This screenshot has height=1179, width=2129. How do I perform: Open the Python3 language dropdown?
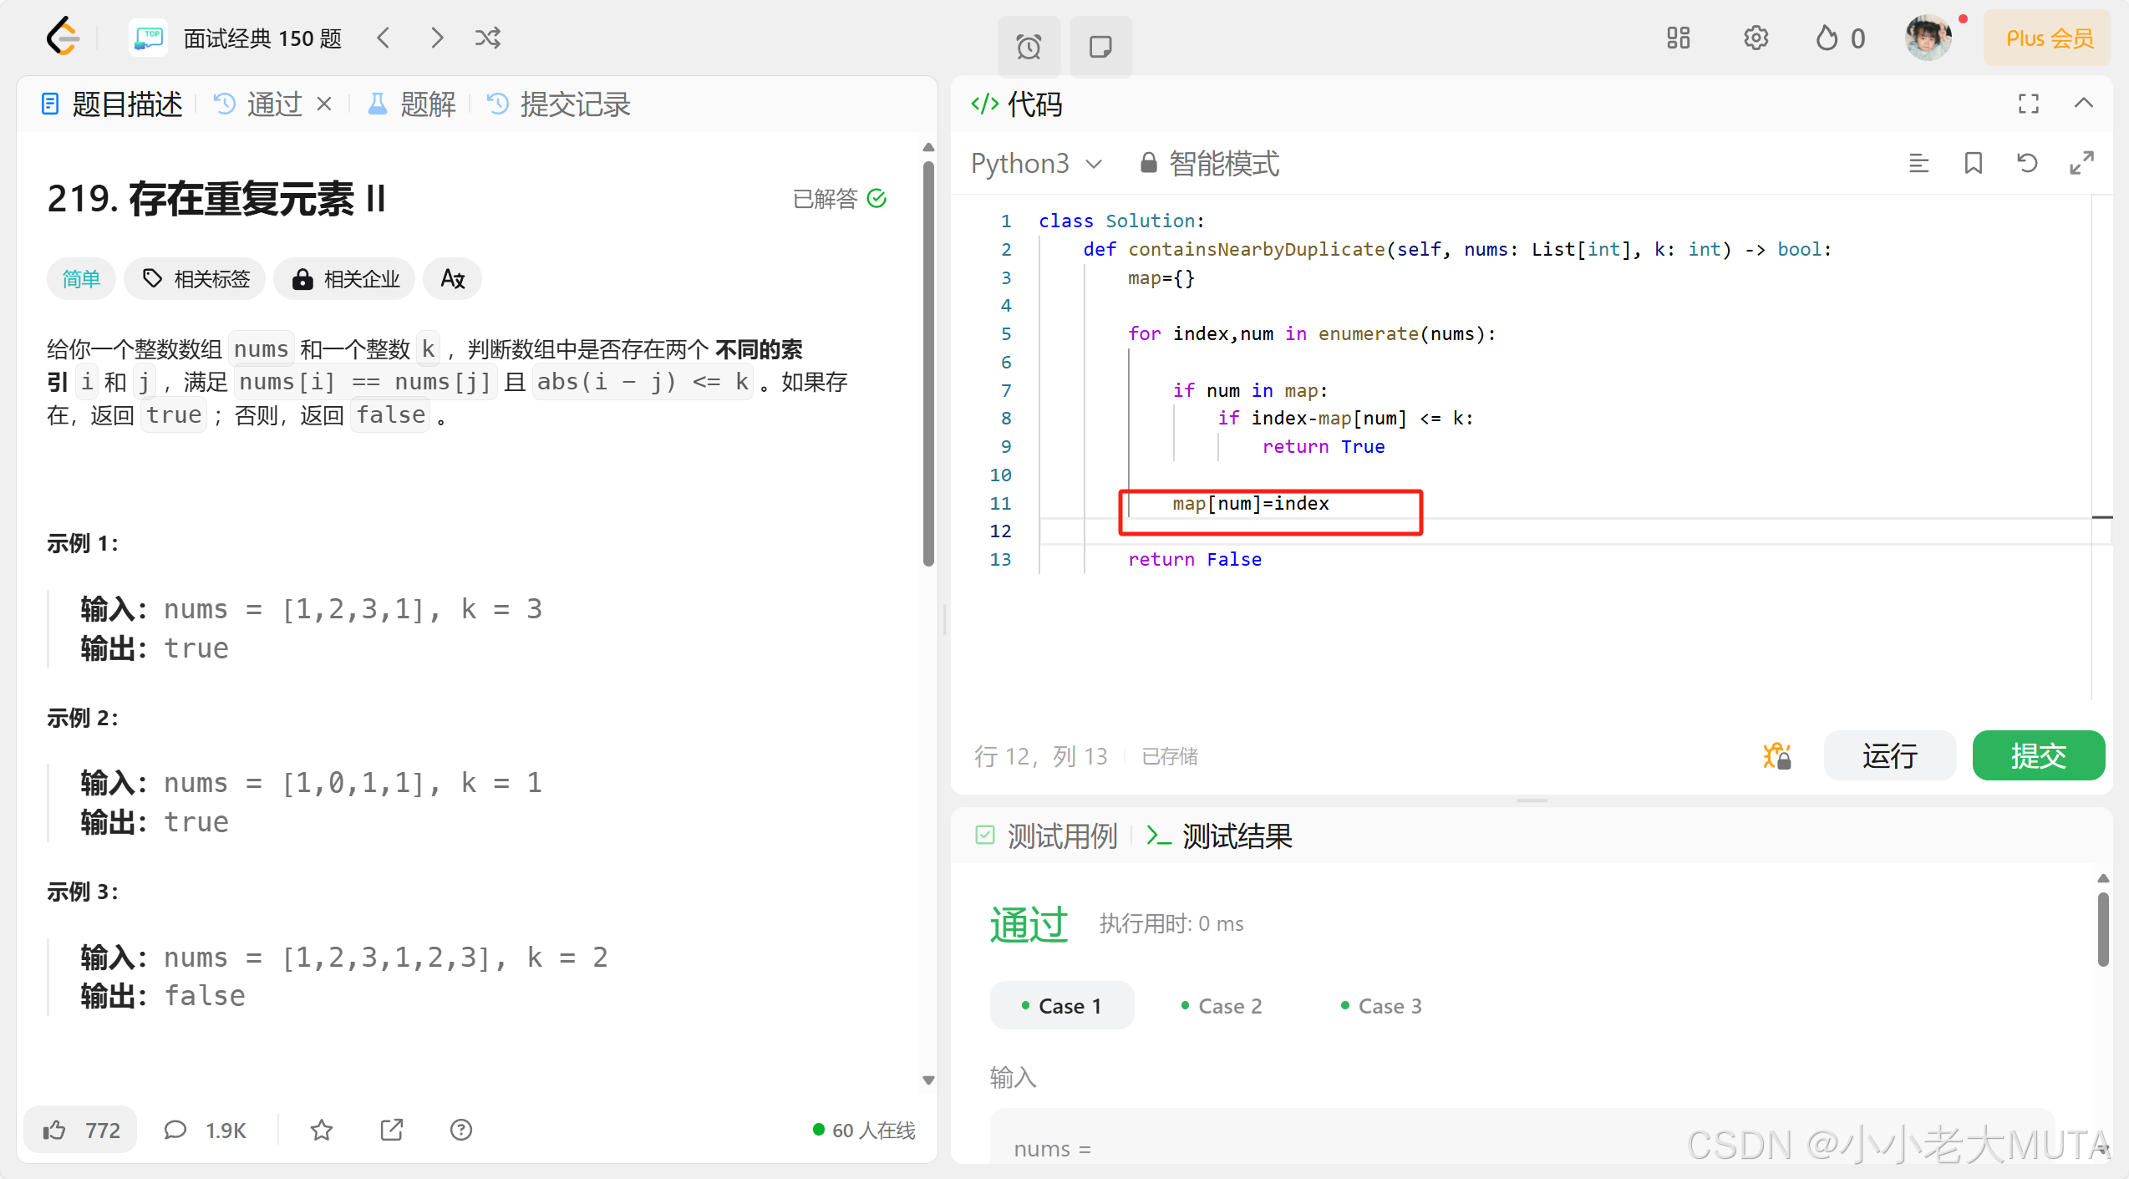[1036, 163]
